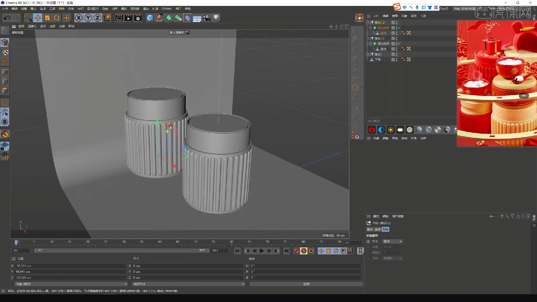Click frame 45 on the timeline ruler
The image size is (537, 302).
(x=178, y=242)
